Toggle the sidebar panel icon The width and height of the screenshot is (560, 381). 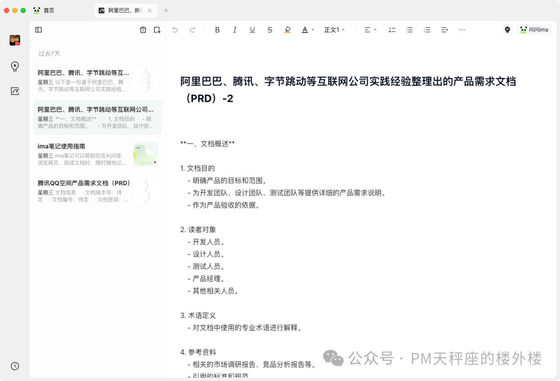click(x=38, y=30)
